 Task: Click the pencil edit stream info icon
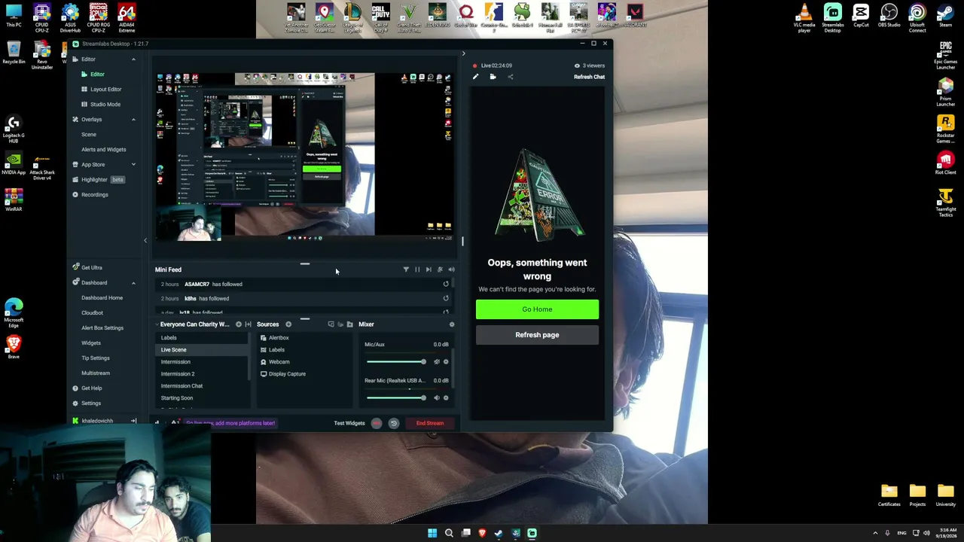475,77
